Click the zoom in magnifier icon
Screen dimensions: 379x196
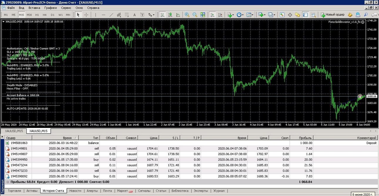tap(187, 15)
